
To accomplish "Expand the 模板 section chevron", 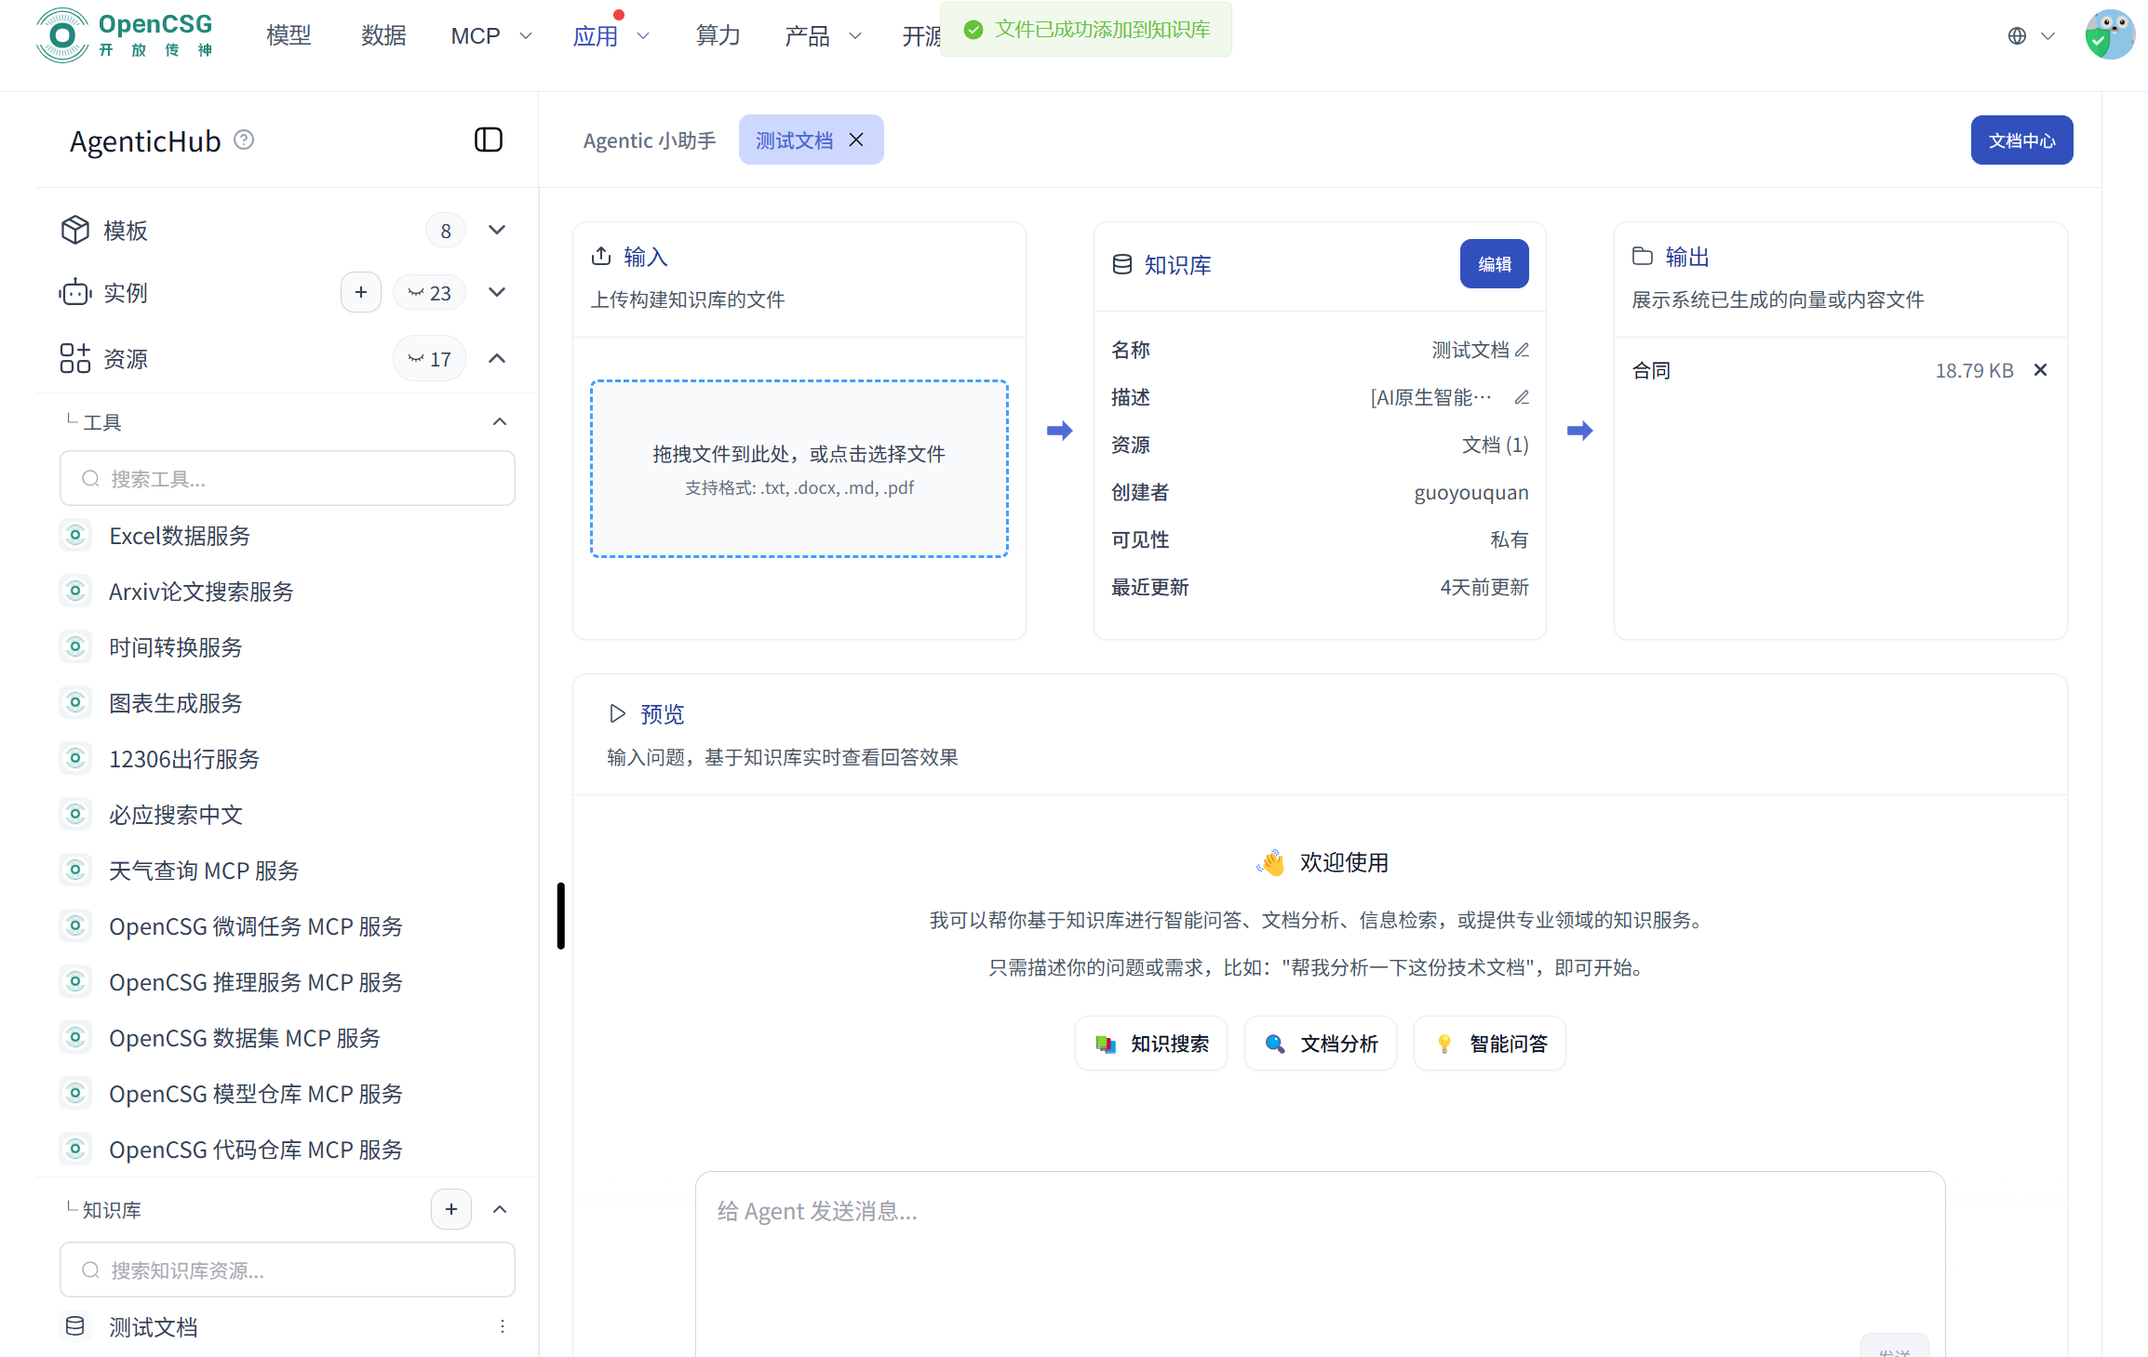I will pos(497,230).
